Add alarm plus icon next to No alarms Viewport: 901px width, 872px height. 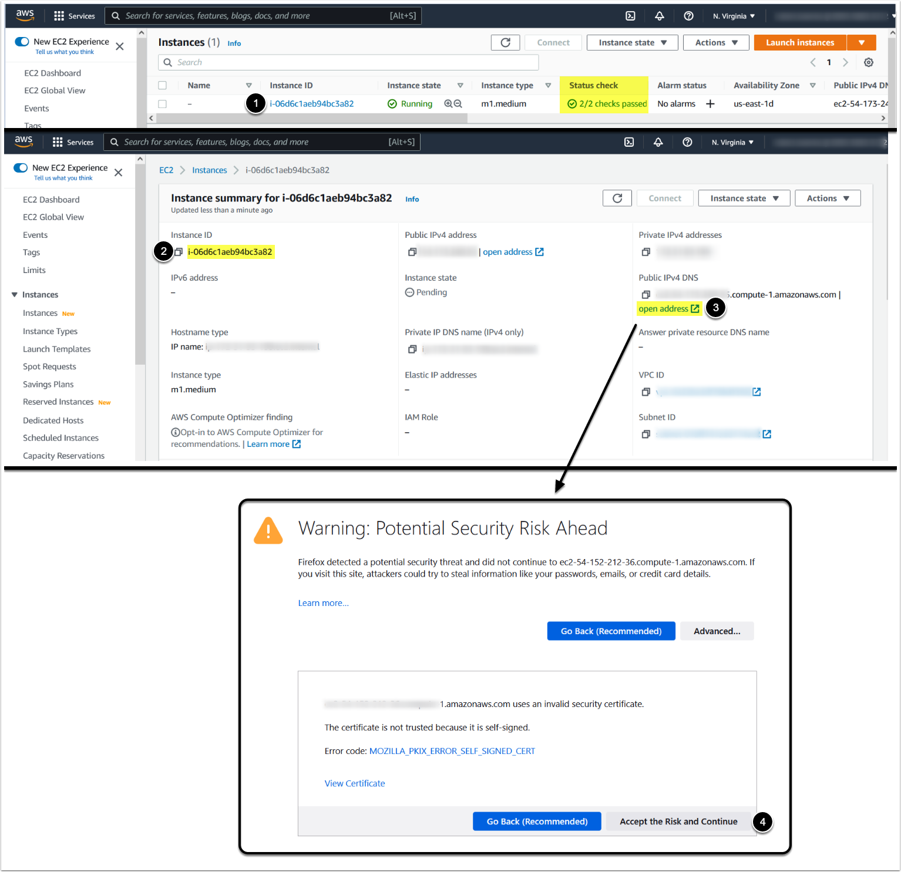(710, 104)
